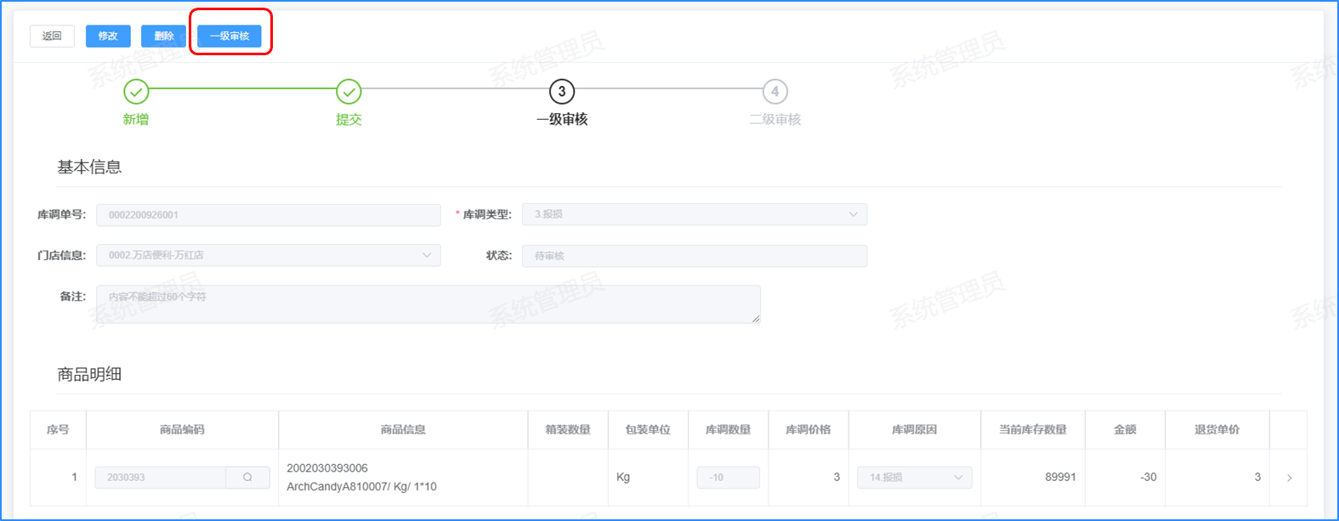The width and height of the screenshot is (1339, 521).
Task: Click the 商品信息 column header
Action: [x=403, y=430]
